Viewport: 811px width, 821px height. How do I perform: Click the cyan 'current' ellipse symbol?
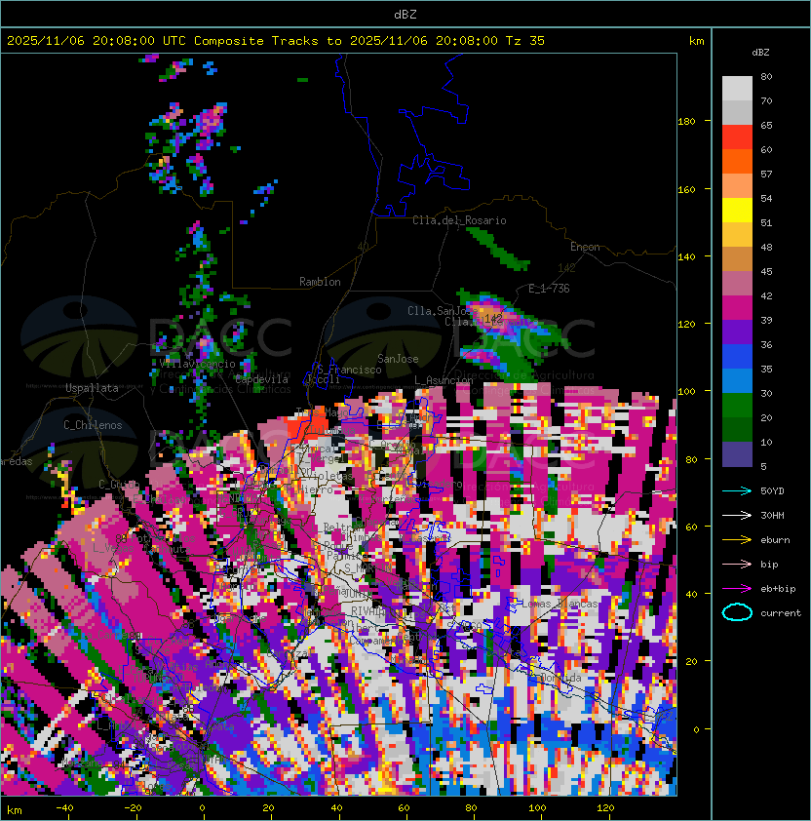pos(737,612)
